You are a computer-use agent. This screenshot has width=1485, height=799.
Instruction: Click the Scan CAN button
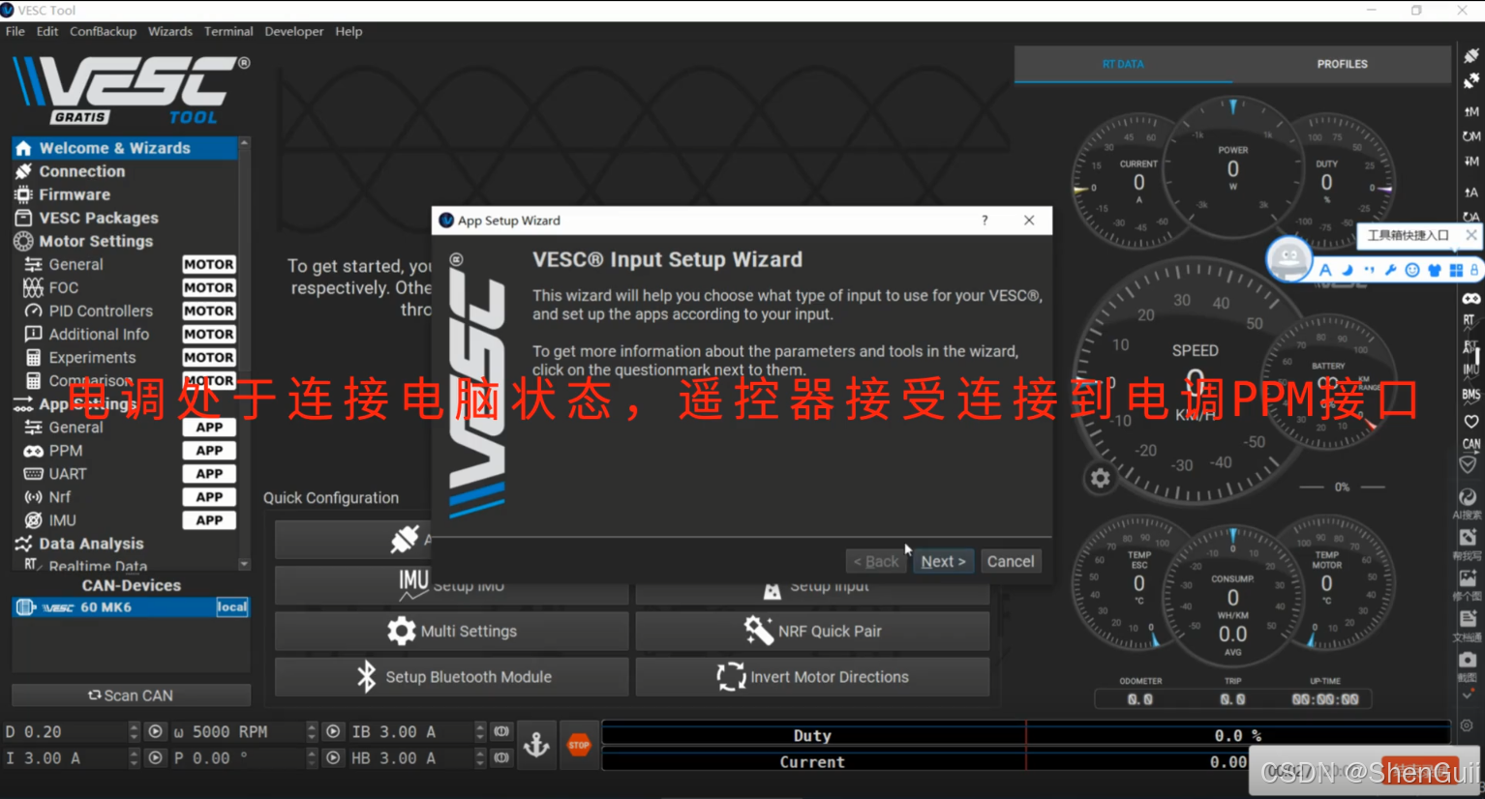coord(131,695)
